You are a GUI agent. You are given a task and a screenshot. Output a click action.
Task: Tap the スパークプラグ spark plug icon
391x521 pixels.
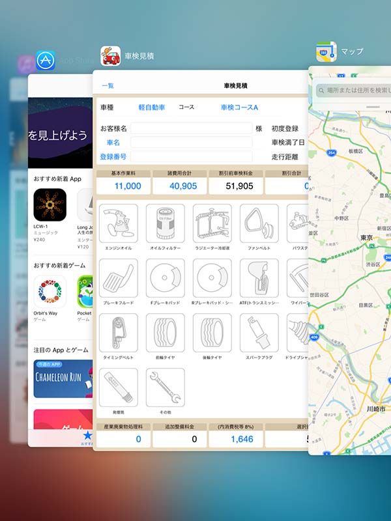[259, 333]
